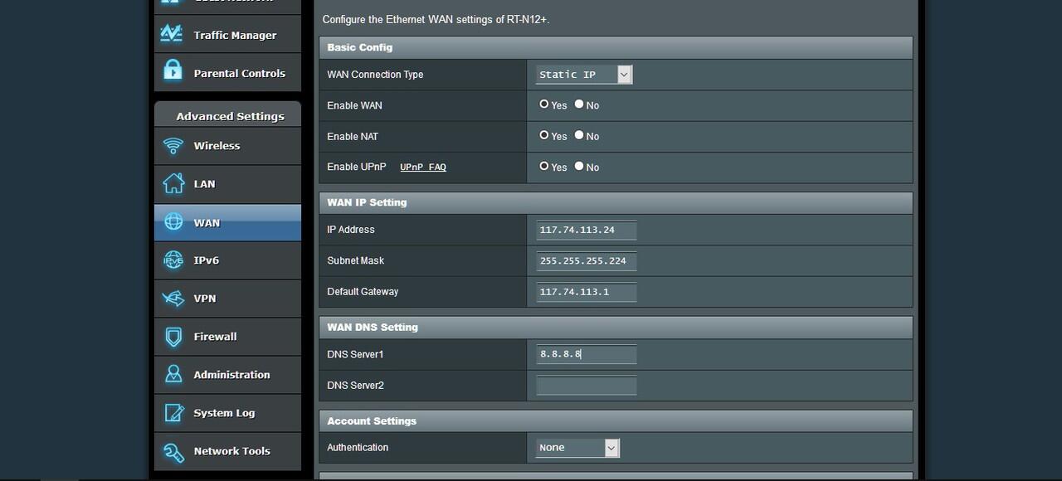Select Yes for Enable WAN
The width and height of the screenshot is (1062, 481).
(x=544, y=104)
